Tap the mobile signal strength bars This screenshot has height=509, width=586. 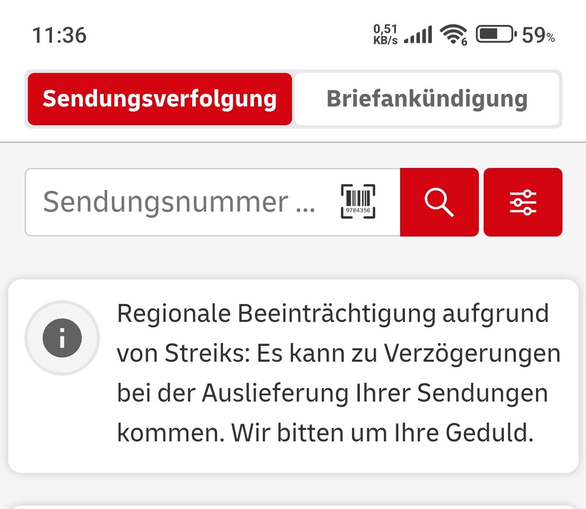[x=418, y=36]
